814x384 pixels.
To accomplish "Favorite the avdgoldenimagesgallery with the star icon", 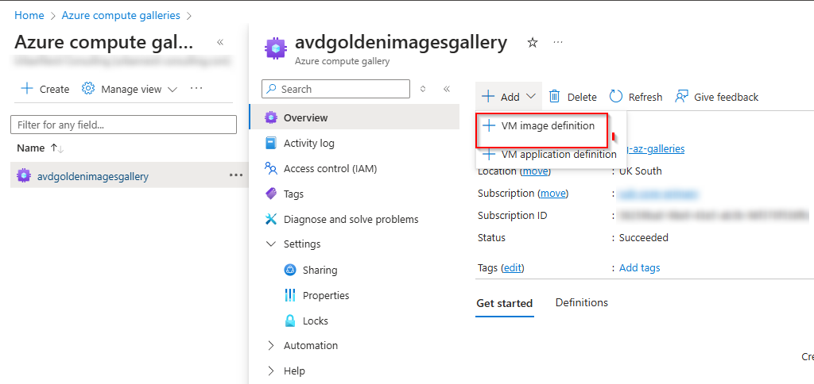I will (533, 43).
